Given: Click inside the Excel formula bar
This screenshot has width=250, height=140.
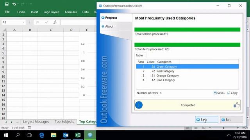Looking at the screenshot, I should tap(79, 22).
